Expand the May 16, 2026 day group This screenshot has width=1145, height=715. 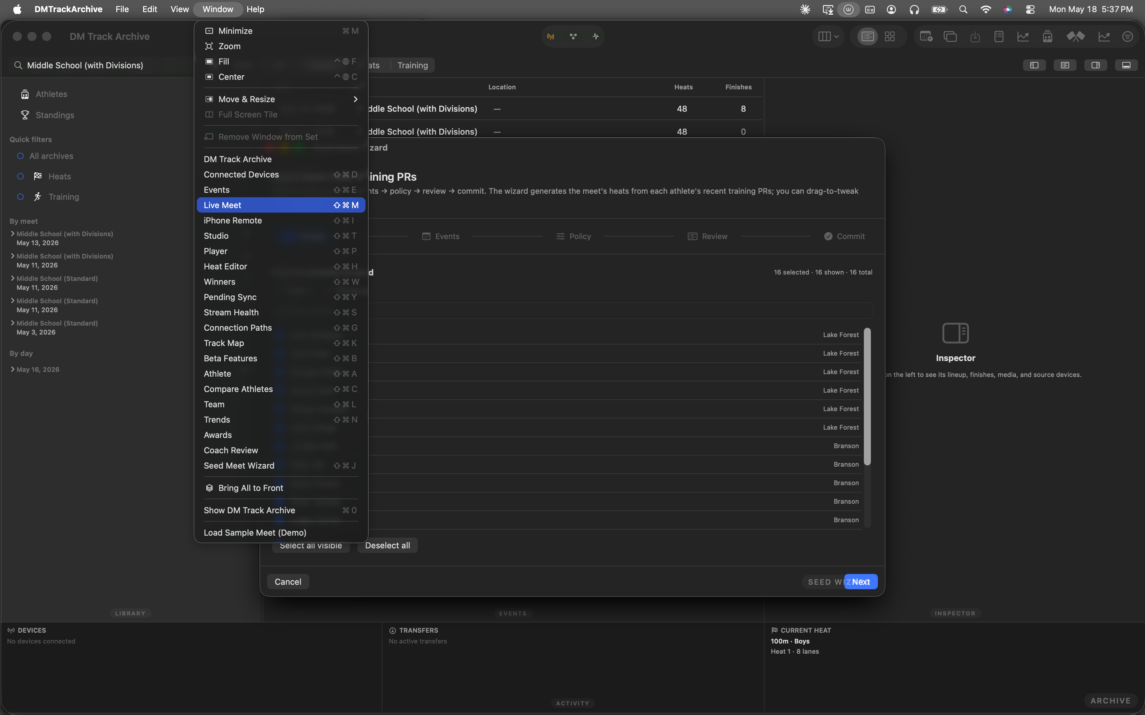[x=12, y=369]
